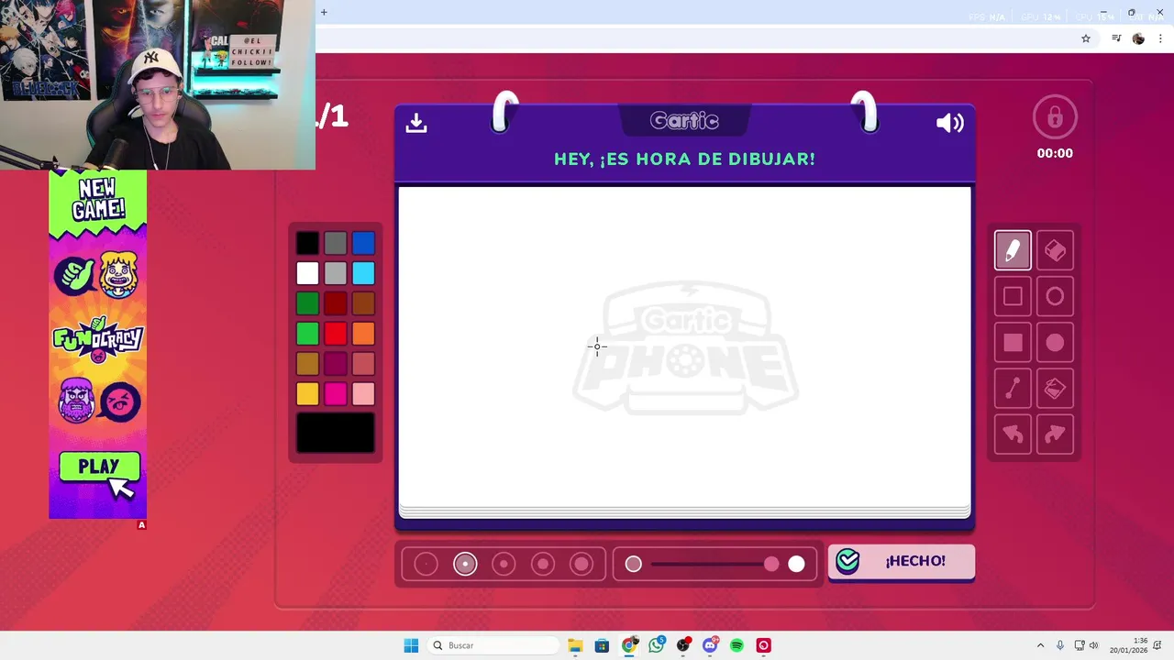The height and width of the screenshot is (660, 1174).
Task: Pick the bright green color swatch
Action: click(307, 334)
